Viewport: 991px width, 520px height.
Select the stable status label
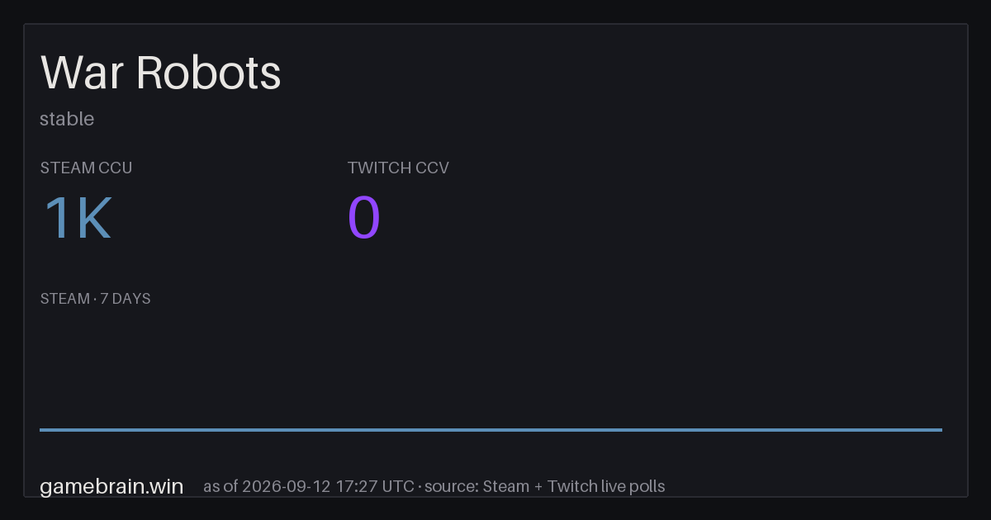click(67, 119)
